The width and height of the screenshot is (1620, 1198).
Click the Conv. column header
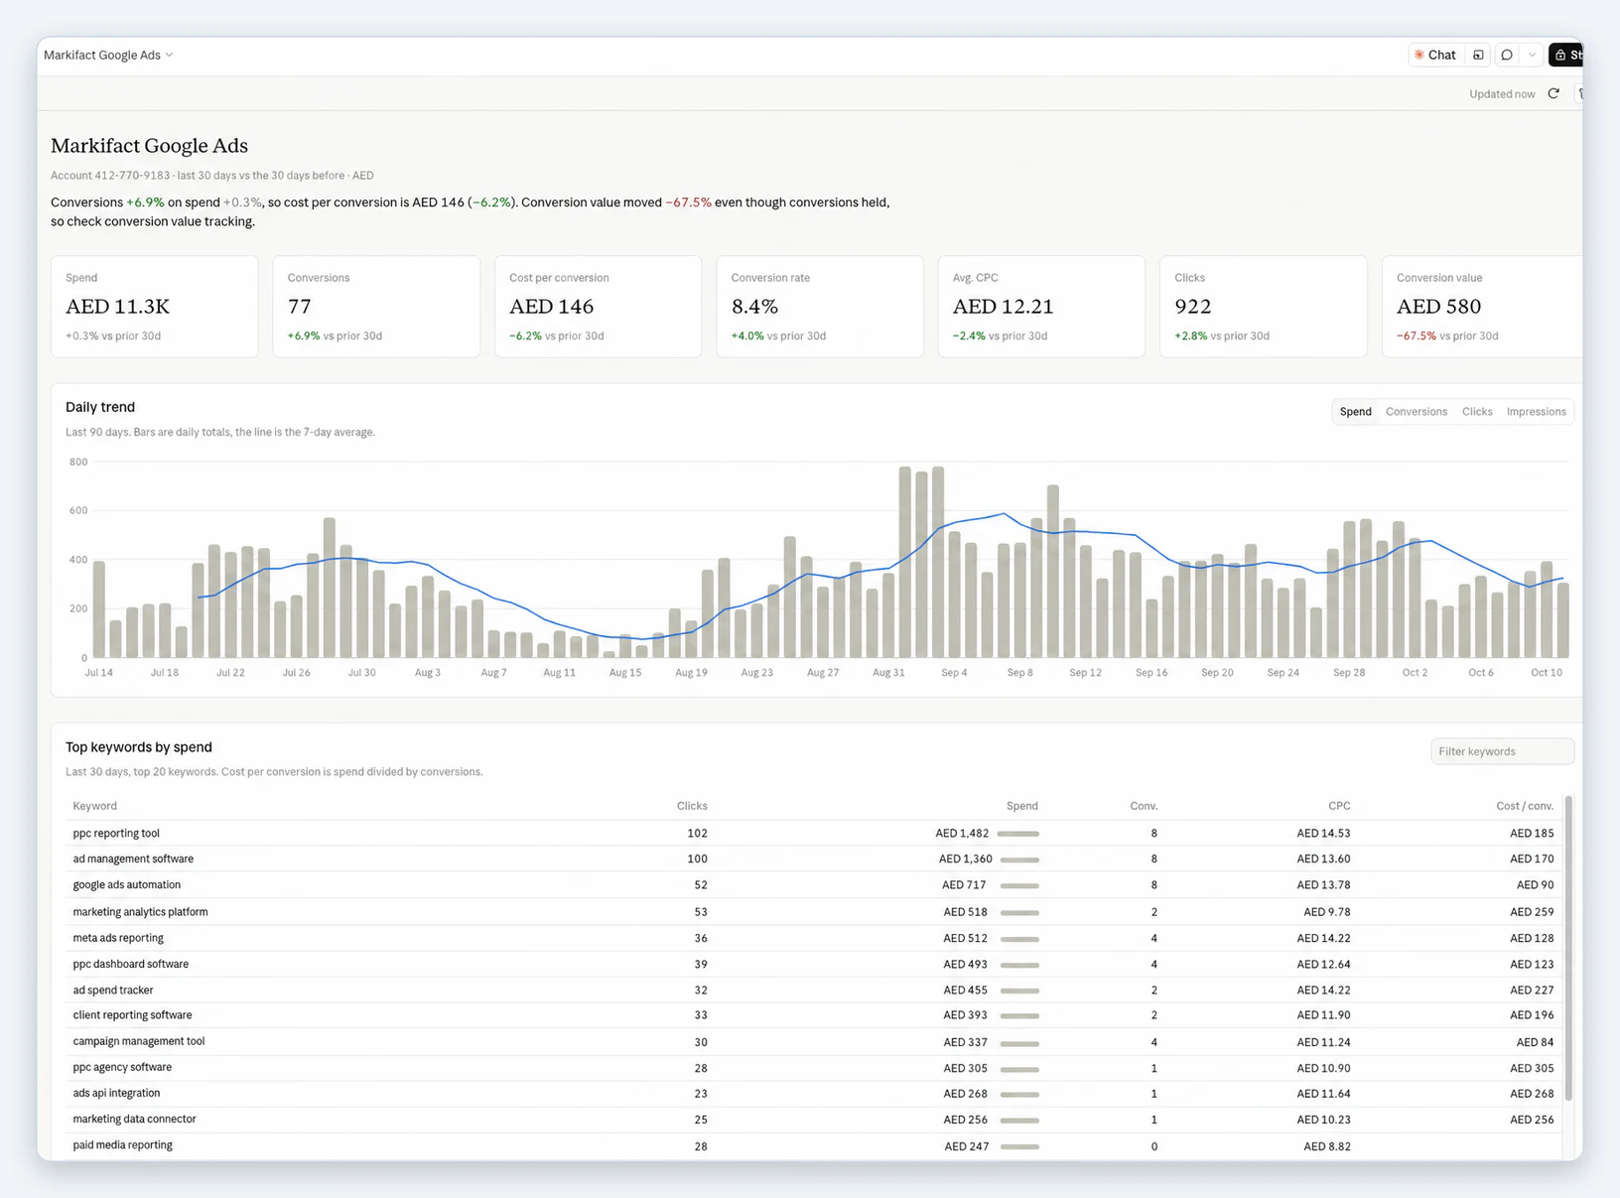click(1144, 806)
